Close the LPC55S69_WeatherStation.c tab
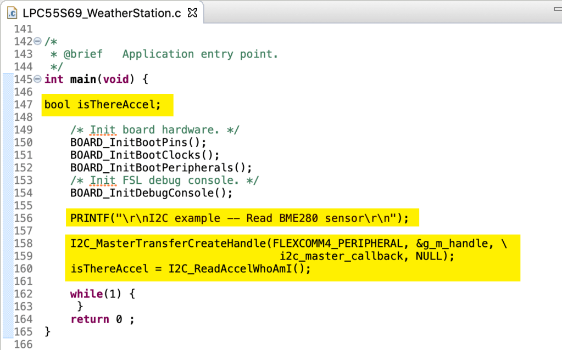The image size is (562, 350). [x=193, y=13]
